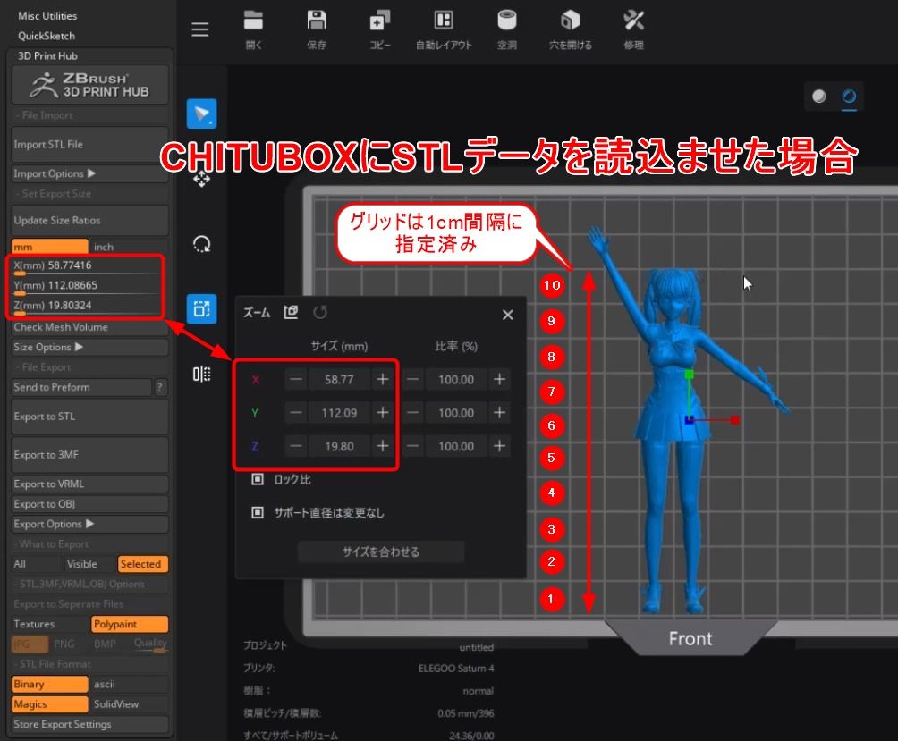Select the Rotate tool in the left toolbar

(x=201, y=243)
